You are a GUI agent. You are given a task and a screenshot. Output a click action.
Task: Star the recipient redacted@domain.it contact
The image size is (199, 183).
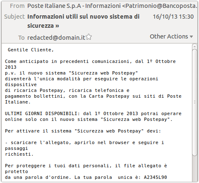[89, 37]
